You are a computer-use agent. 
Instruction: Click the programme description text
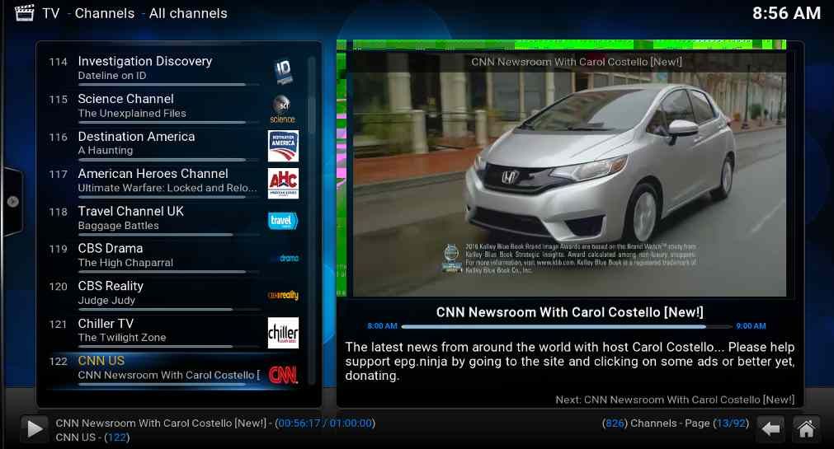pos(570,362)
